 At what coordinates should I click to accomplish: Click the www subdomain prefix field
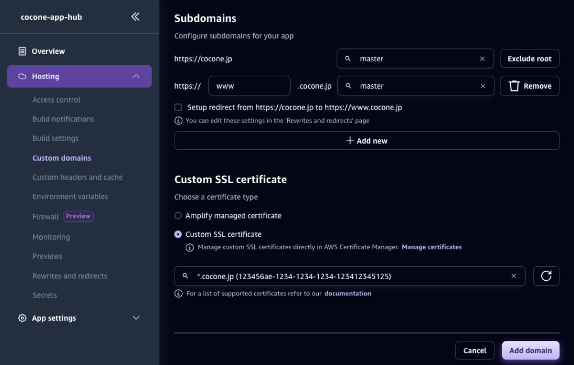tap(249, 86)
